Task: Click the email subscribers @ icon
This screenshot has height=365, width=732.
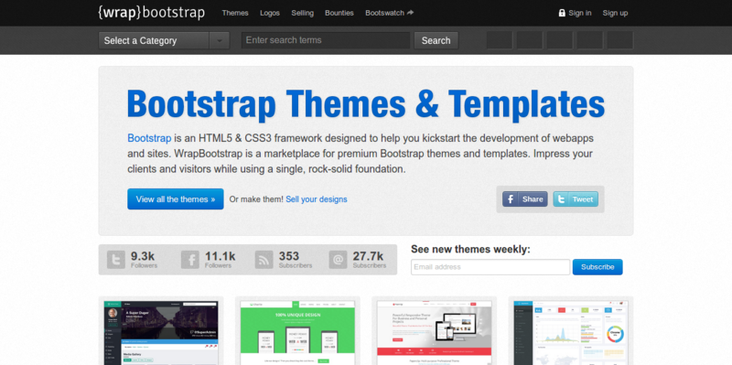Action: point(338,260)
